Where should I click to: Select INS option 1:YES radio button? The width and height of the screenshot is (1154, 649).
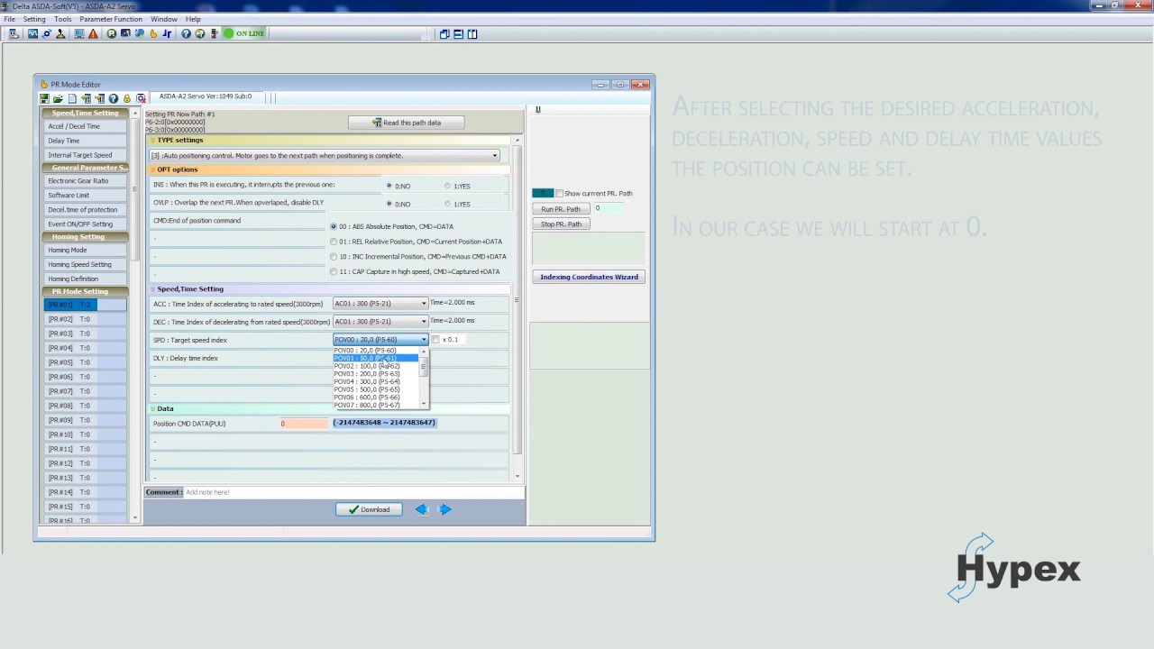[x=447, y=186]
